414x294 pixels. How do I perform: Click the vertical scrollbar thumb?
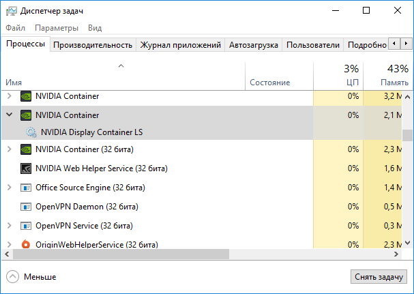tap(407, 135)
